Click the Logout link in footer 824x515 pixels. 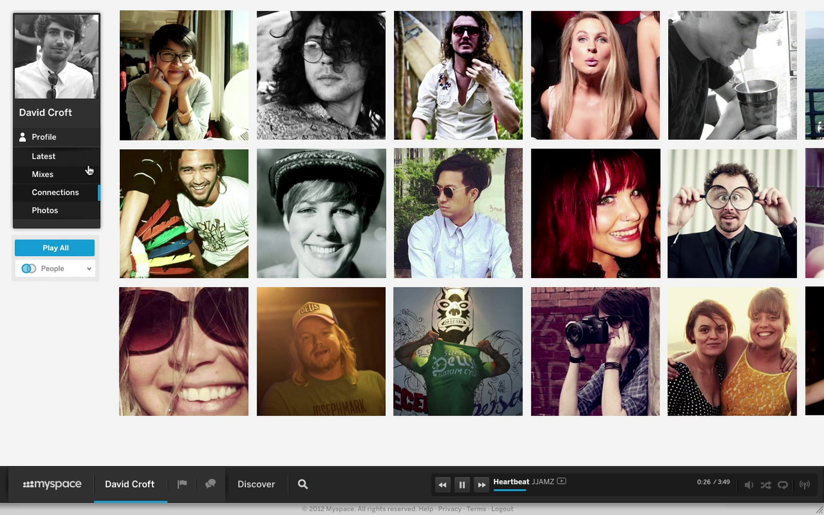(502, 509)
